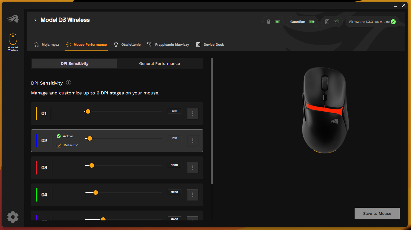The height and width of the screenshot is (230, 411).
Task: Open settings gear in sidebar
Action: pyautogui.click(x=13, y=217)
